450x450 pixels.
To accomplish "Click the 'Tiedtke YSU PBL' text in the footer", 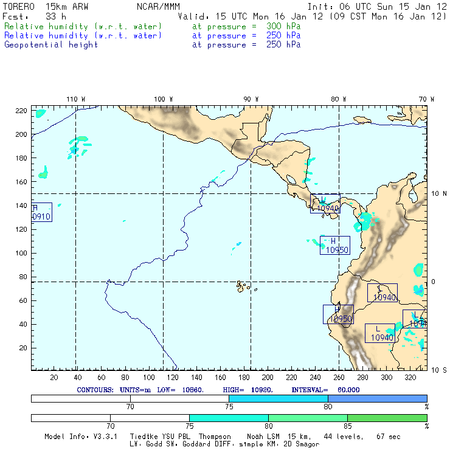I will (160, 437).
